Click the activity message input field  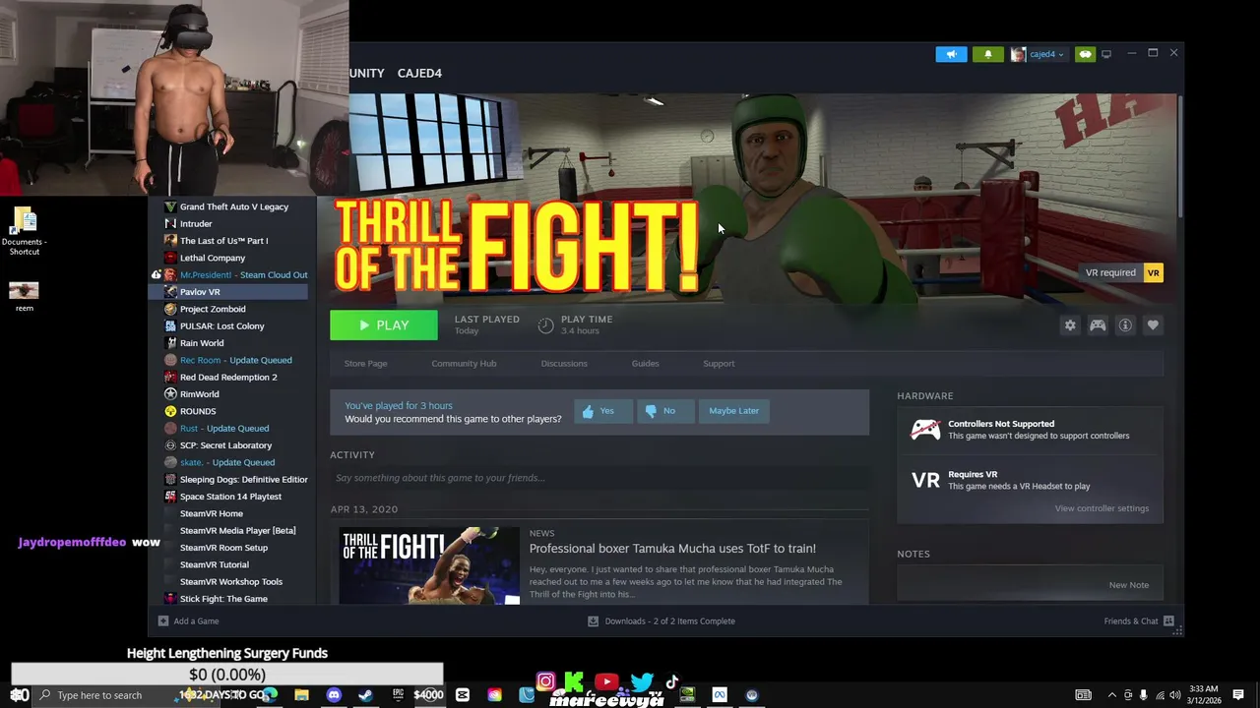click(599, 478)
